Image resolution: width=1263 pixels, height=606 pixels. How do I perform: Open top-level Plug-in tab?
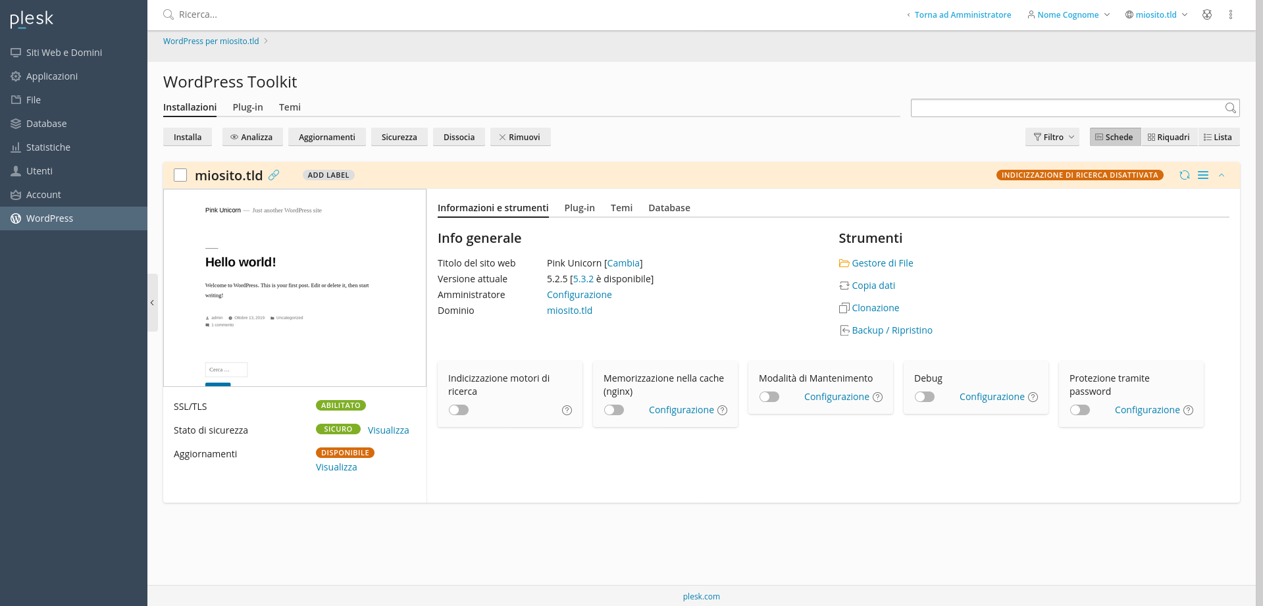point(247,107)
